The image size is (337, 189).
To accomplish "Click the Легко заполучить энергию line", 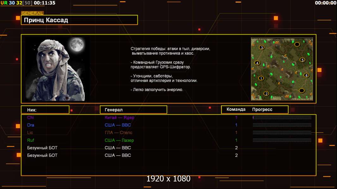I will (157, 90).
